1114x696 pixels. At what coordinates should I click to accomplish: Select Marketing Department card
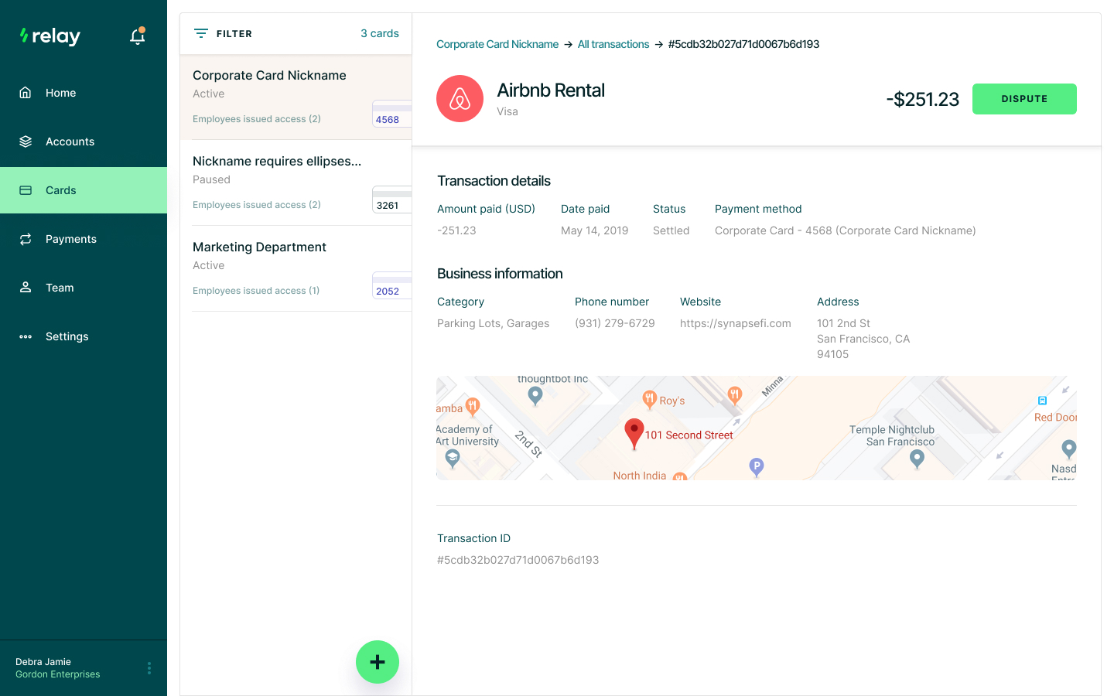pos(296,268)
